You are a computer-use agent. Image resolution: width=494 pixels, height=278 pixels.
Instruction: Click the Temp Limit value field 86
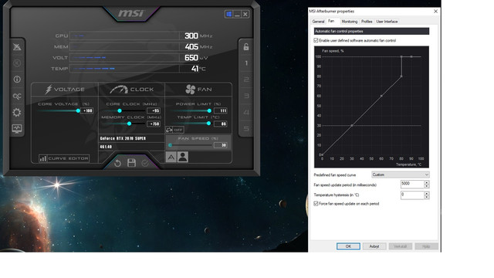[x=221, y=124]
